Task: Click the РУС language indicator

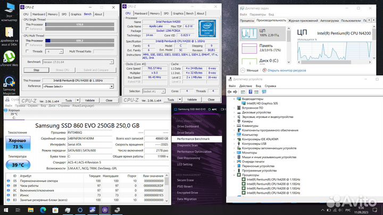Action: click(348, 210)
